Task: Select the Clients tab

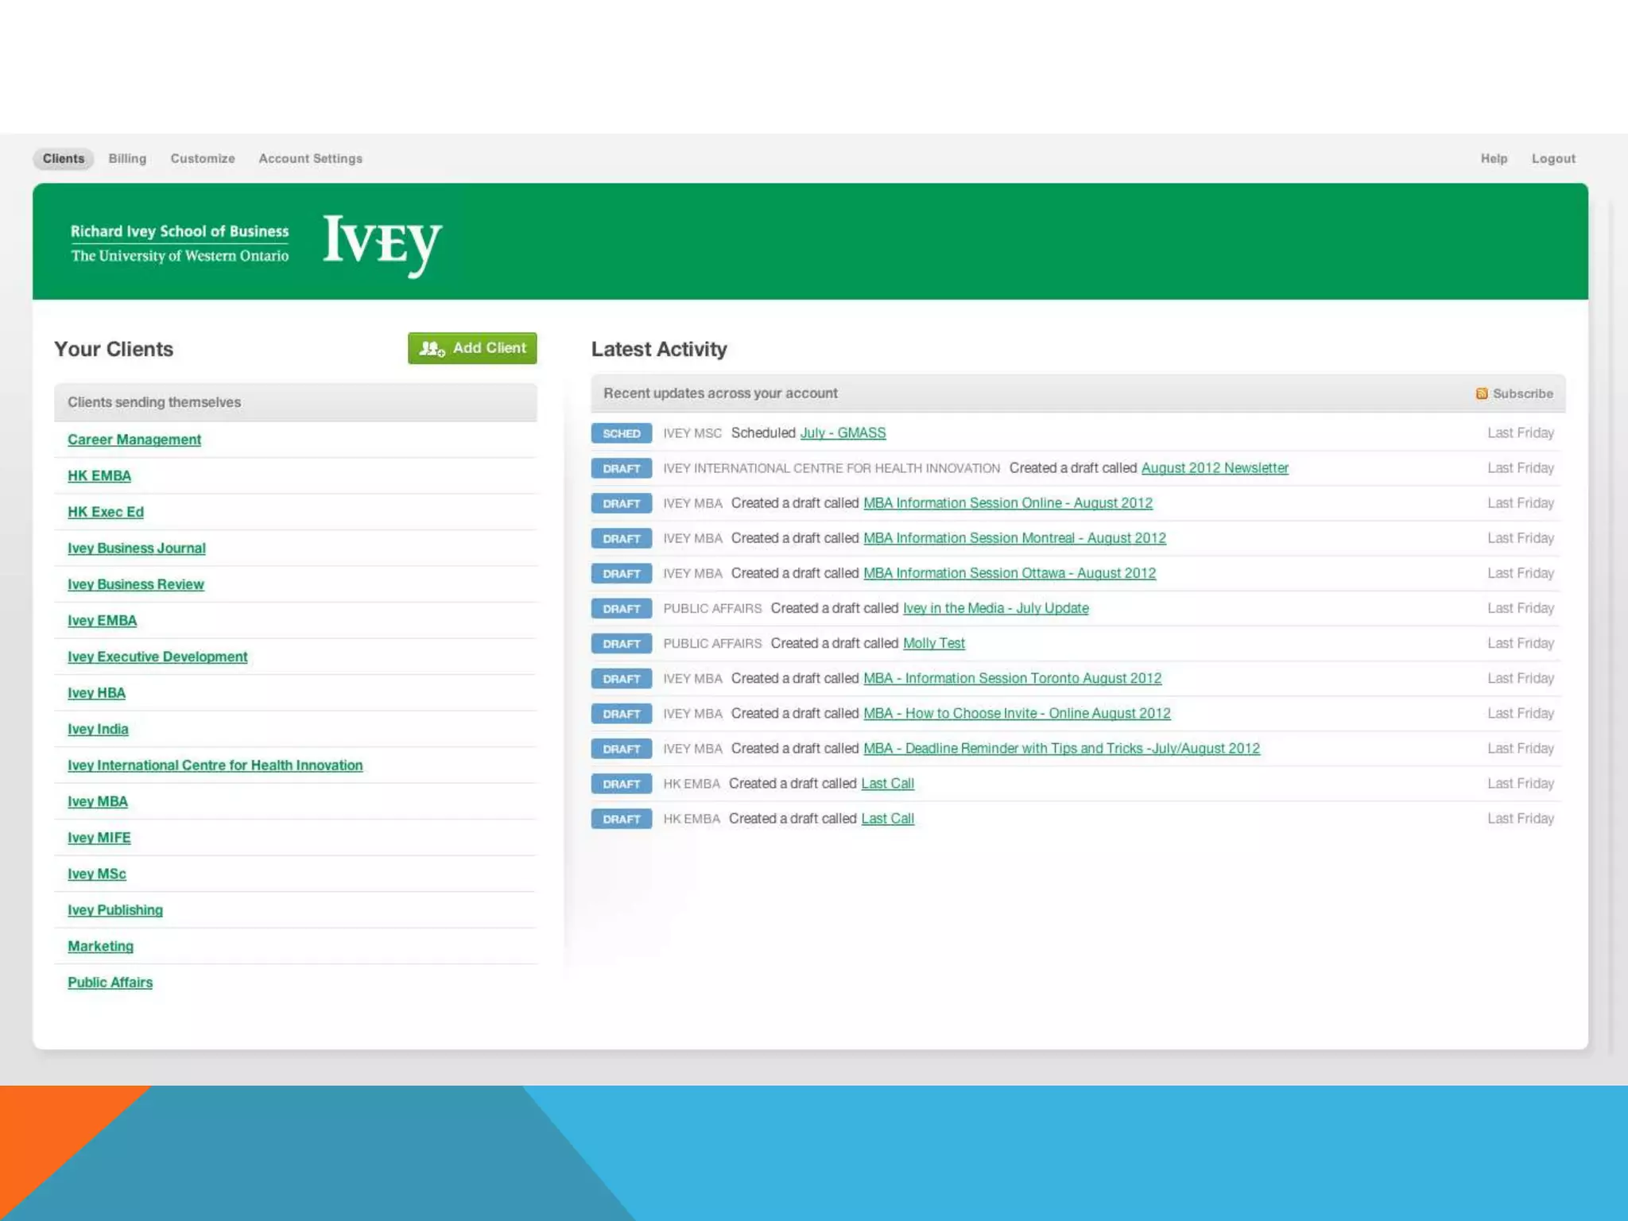Action: coord(64,158)
